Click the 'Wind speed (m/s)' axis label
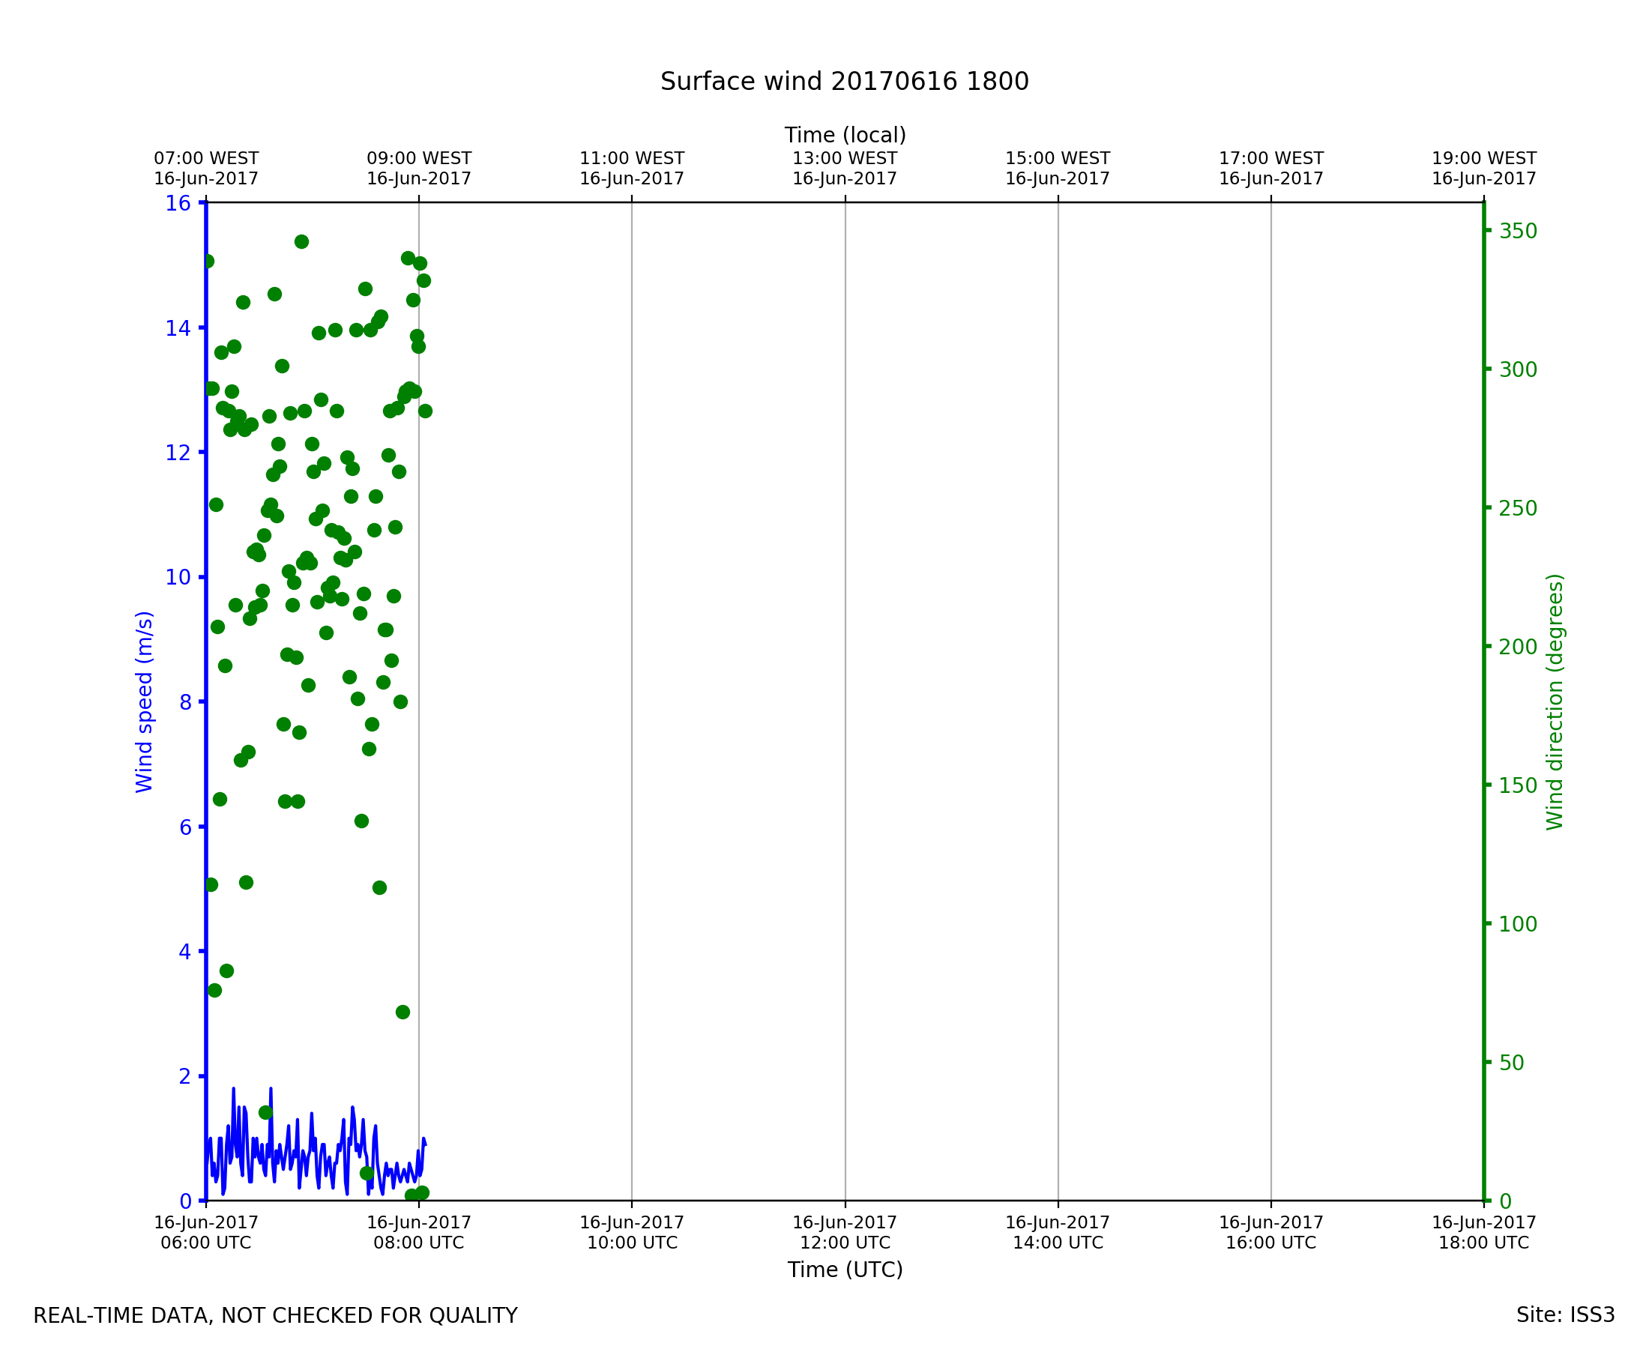The width and height of the screenshot is (1649, 1349). coord(145,701)
